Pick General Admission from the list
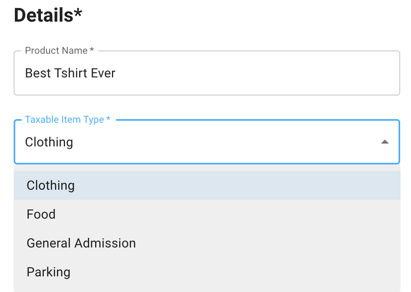This screenshot has width=411, height=292. [x=81, y=243]
